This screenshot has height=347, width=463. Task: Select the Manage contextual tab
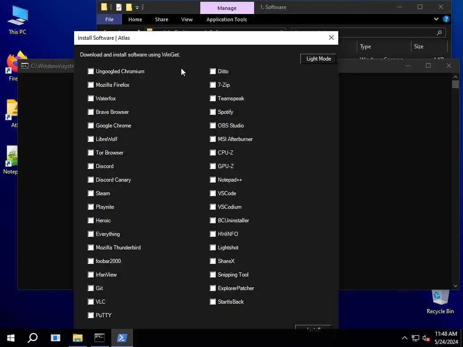[x=227, y=8]
